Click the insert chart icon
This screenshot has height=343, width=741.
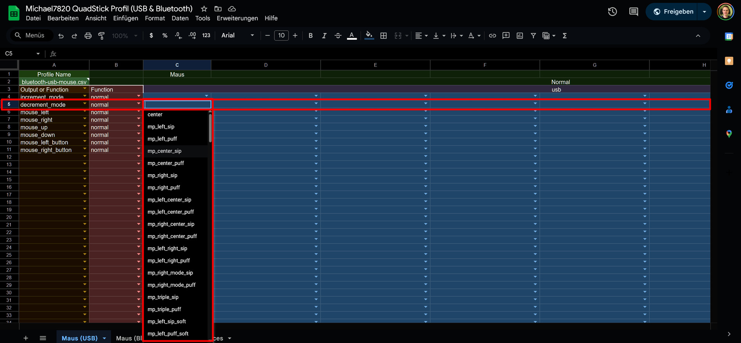coord(519,36)
